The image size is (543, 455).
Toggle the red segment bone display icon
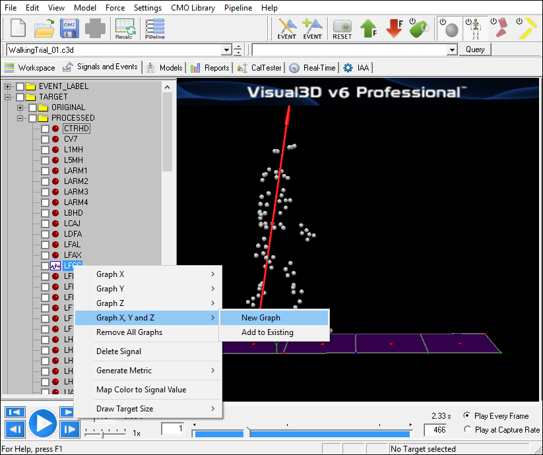(x=499, y=28)
